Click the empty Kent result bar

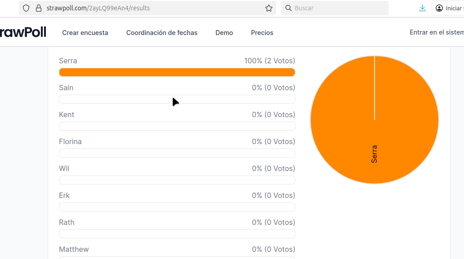point(177,126)
